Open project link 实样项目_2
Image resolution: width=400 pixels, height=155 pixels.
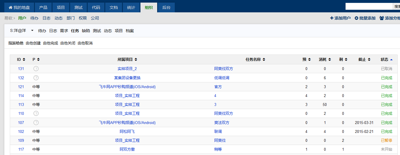[127, 69]
